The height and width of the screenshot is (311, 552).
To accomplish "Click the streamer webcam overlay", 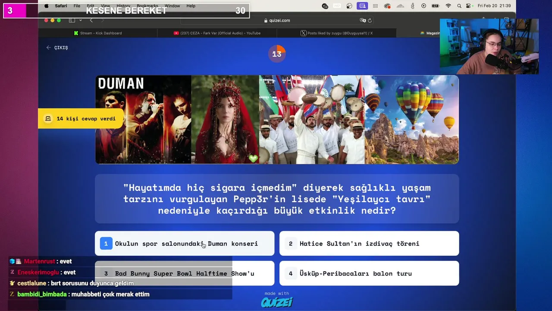I will (x=489, y=46).
